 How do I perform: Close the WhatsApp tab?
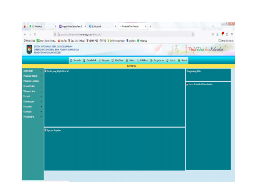(56, 26)
